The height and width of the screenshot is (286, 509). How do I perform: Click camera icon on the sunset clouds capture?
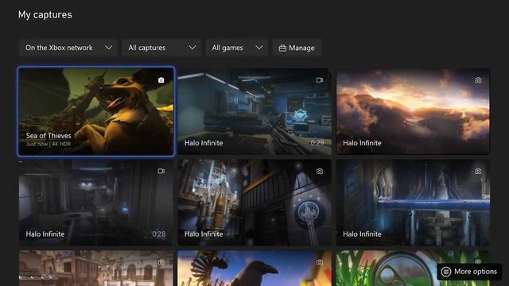tap(478, 80)
